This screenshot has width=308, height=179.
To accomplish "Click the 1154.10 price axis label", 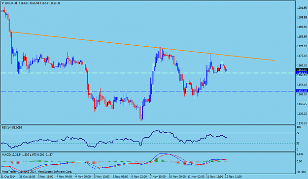I will pyautogui.click(x=302, y=85).
